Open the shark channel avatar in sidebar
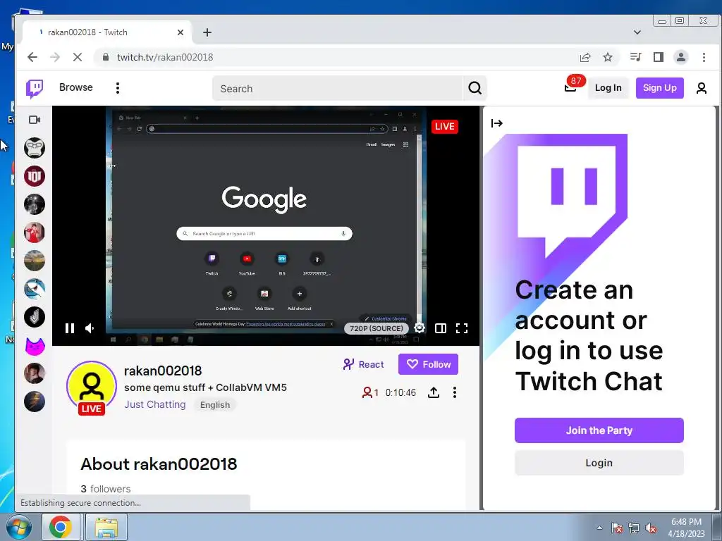Viewport: 722px width, 541px height. tap(35, 289)
